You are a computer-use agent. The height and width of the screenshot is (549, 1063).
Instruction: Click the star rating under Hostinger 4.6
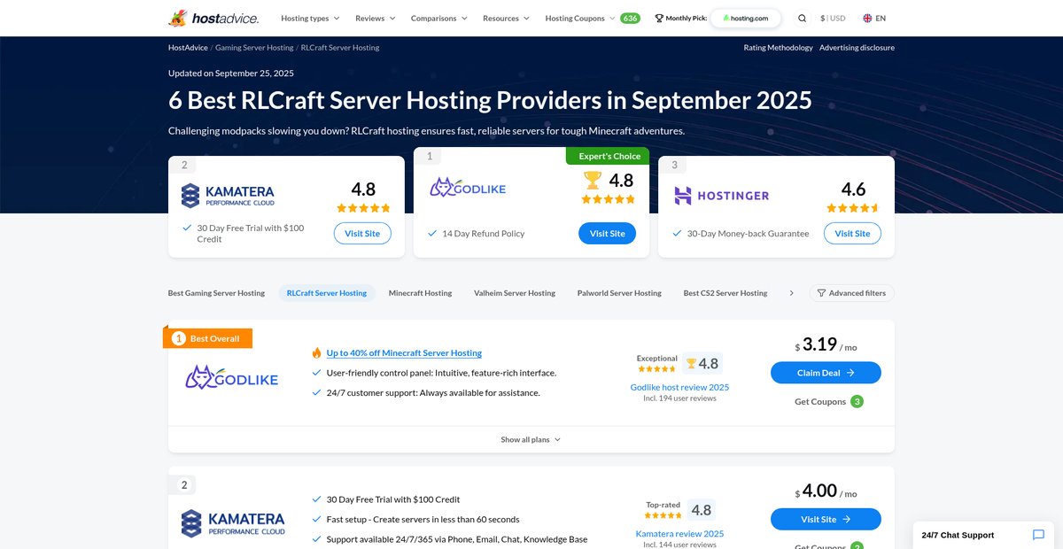pyautogui.click(x=853, y=208)
